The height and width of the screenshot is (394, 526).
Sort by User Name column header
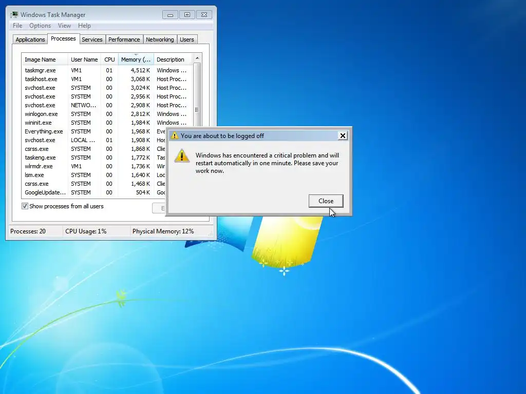click(84, 60)
